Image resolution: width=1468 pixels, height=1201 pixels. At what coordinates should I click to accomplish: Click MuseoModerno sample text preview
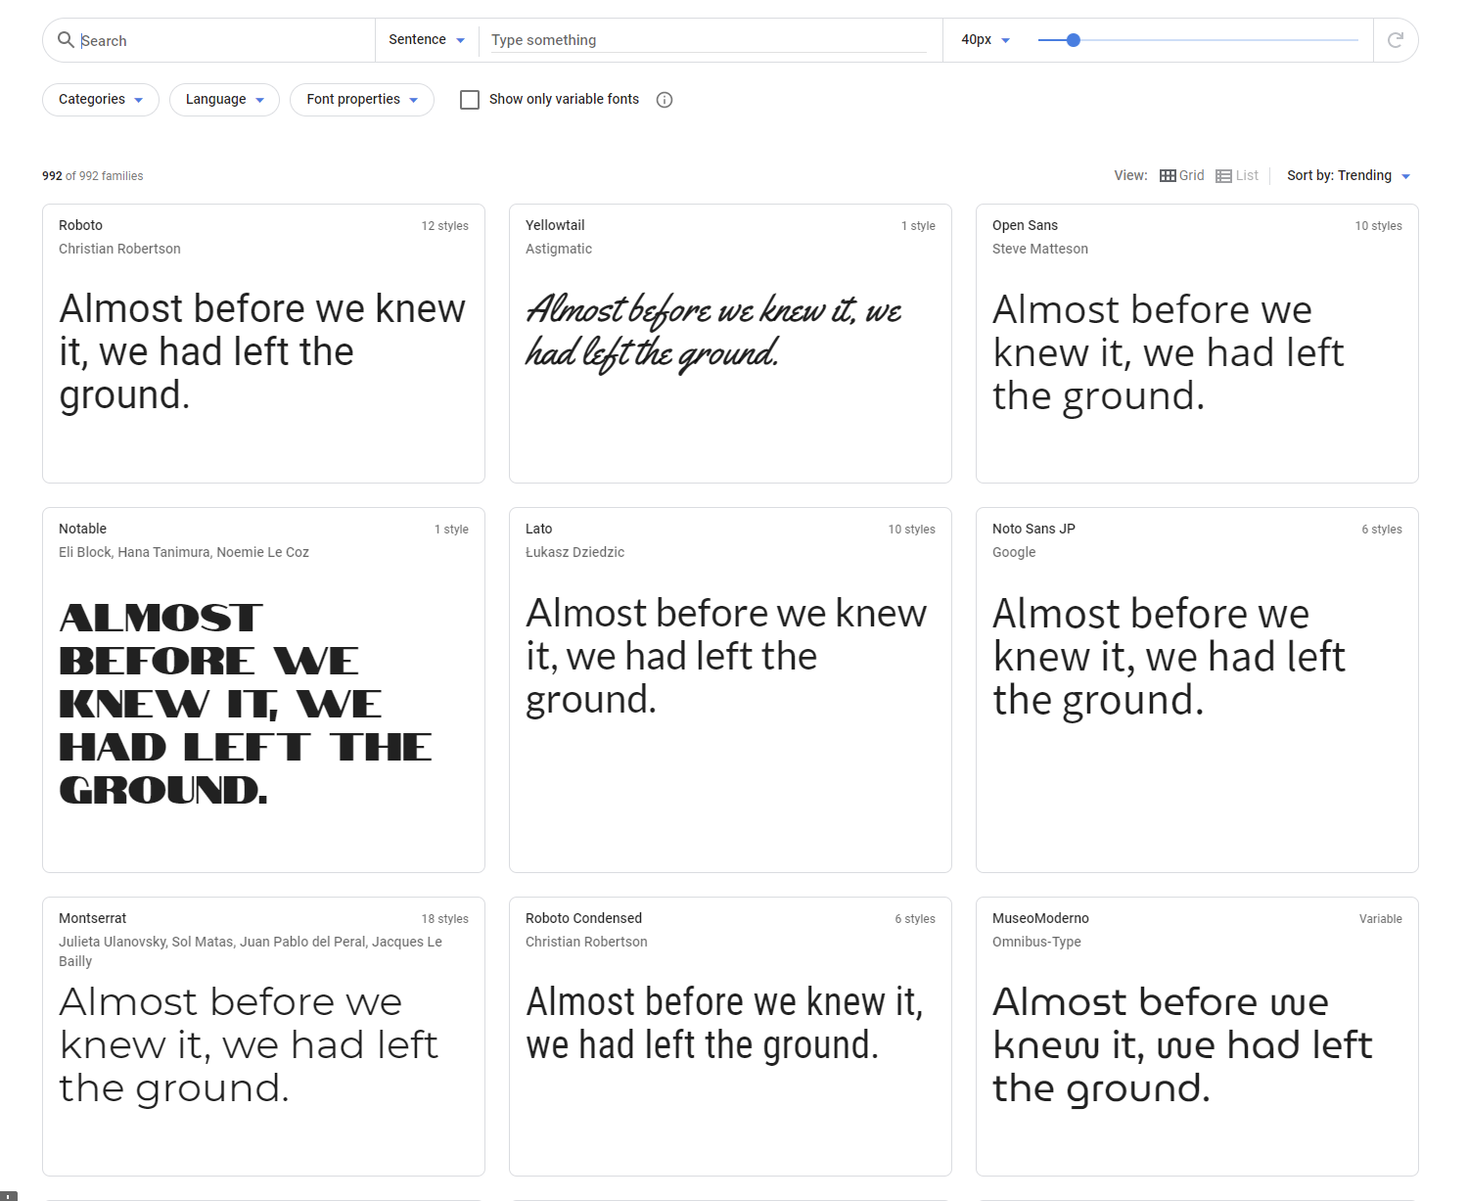coord(1182,1045)
